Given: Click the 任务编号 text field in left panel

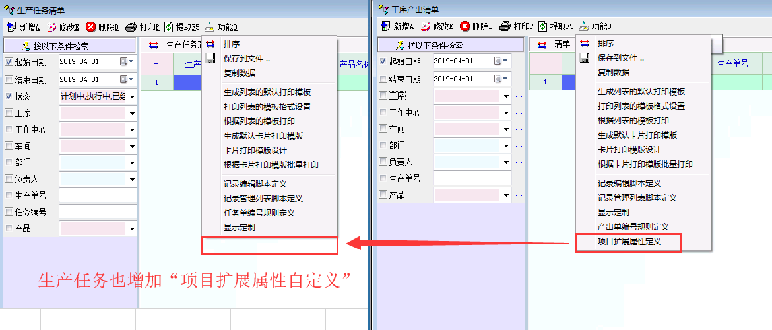Looking at the screenshot, I should point(98,212).
